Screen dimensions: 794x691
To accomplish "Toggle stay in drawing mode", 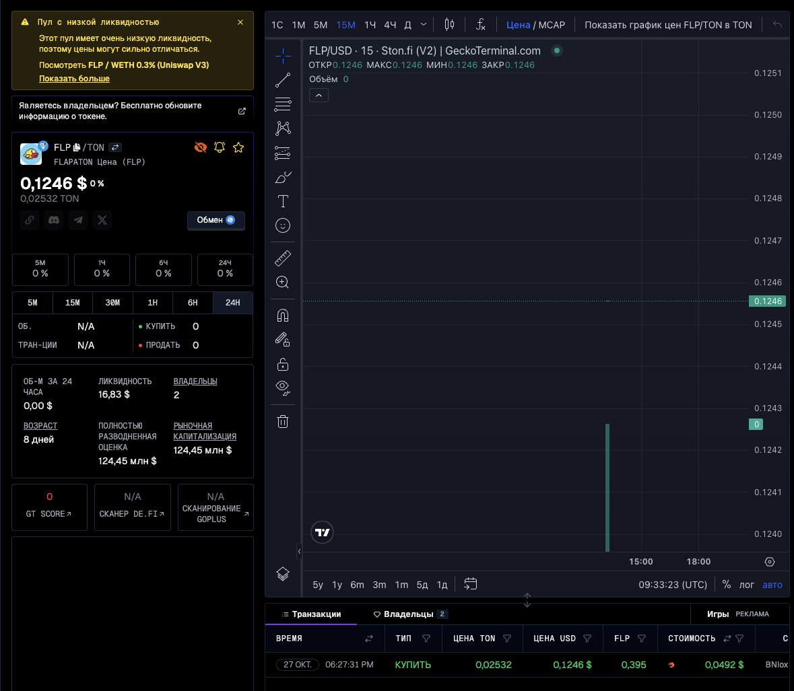I will coord(283,339).
